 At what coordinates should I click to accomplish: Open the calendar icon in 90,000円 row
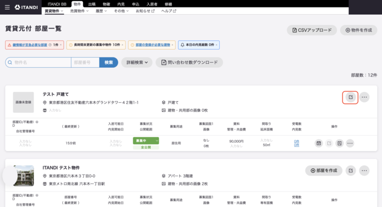click(x=319, y=143)
